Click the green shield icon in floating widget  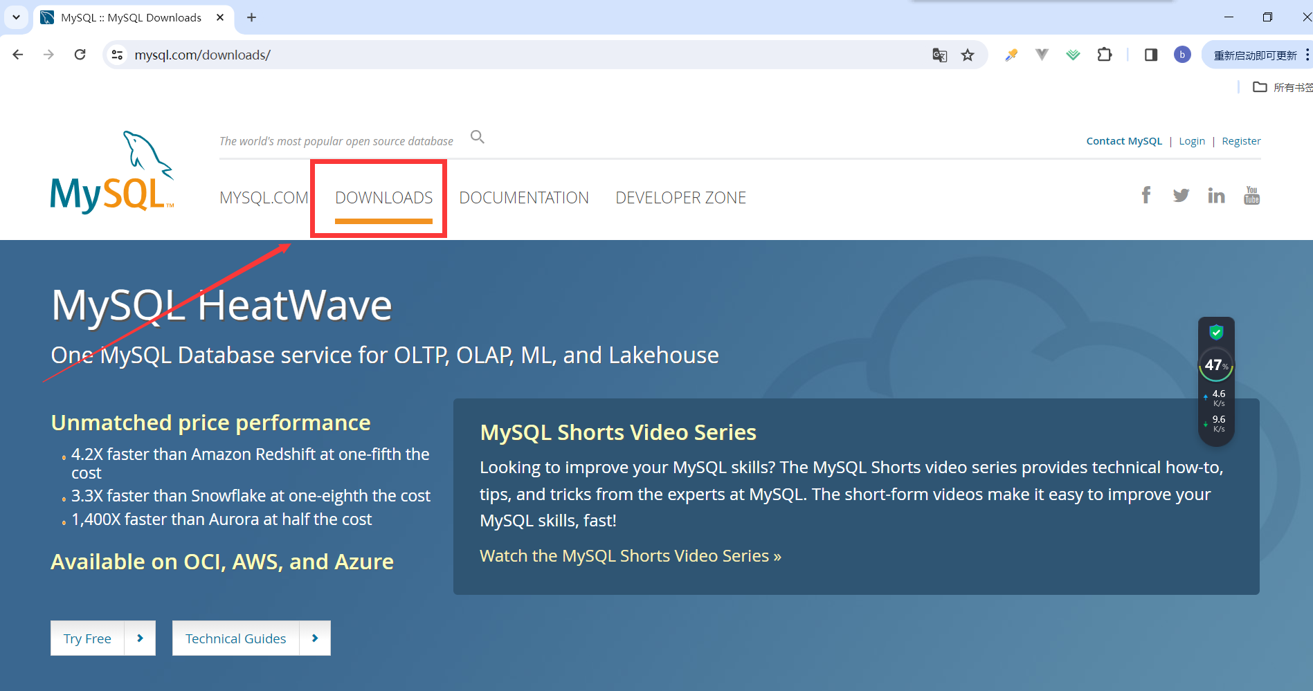1216,332
